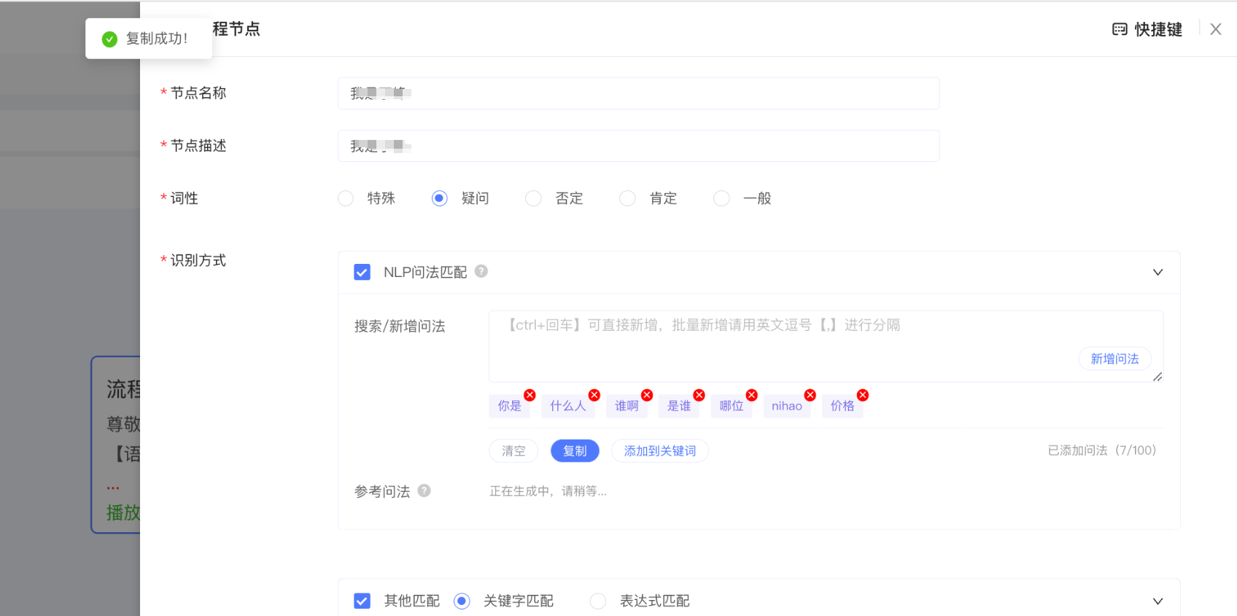The width and height of the screenshot is (1237, 616).
Task: Choose the 表达式匹配 radio button
Action: 598,601
